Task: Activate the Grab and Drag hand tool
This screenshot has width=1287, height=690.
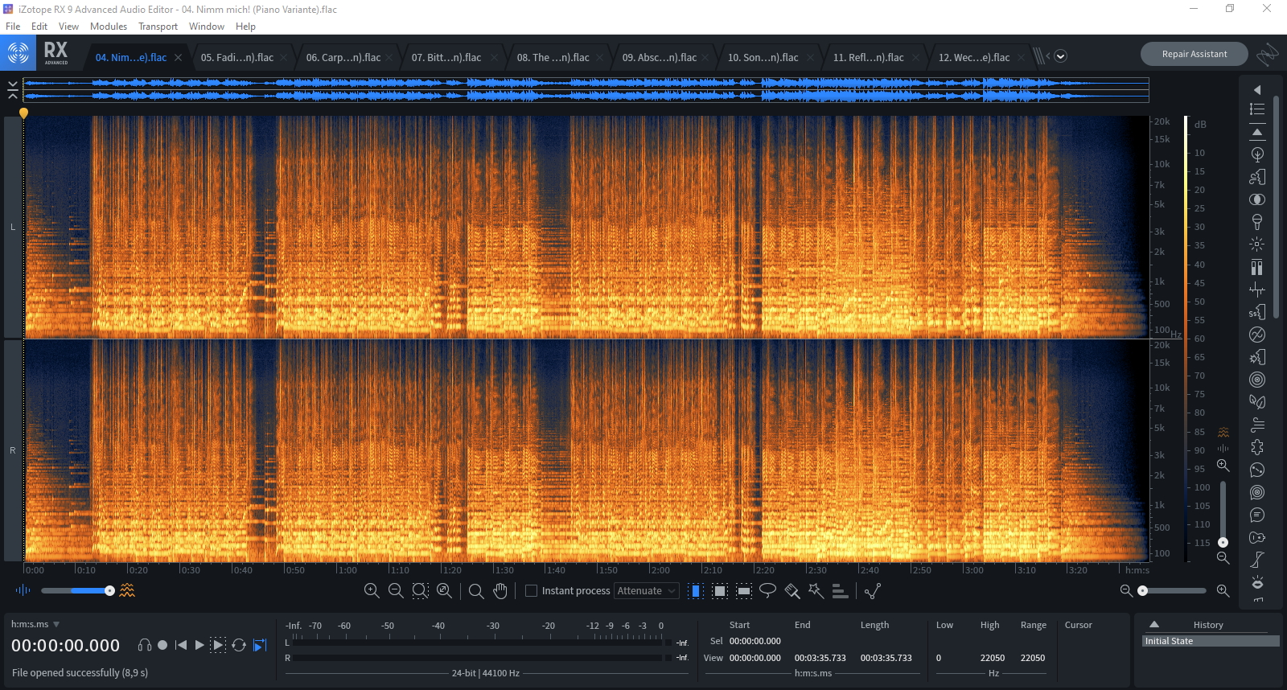Action: tap(500, 591)
